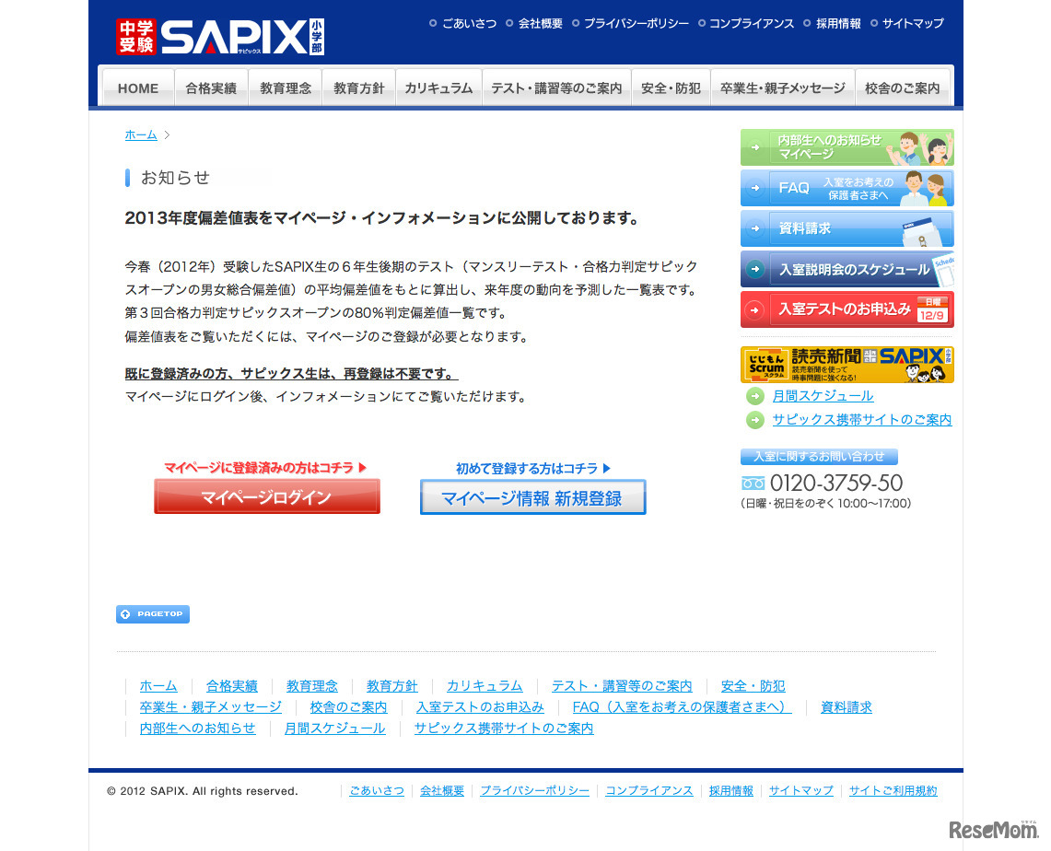Click 安全・防犯 in the footer navigation

[x=753, y=686]
